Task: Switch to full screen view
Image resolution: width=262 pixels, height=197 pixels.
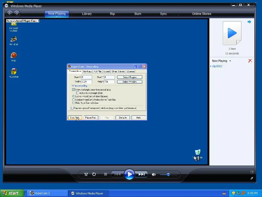Action: point(252,172)
